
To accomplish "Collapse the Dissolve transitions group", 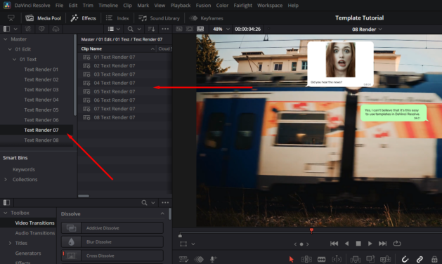I will pos(162,213).
